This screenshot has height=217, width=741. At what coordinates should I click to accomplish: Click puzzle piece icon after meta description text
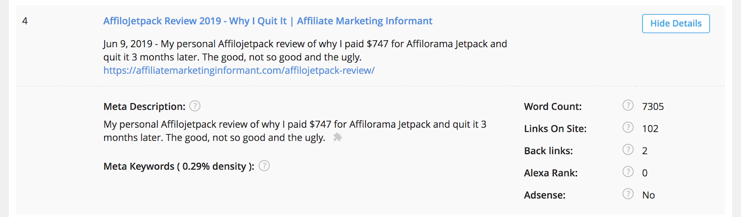point(338,137)
